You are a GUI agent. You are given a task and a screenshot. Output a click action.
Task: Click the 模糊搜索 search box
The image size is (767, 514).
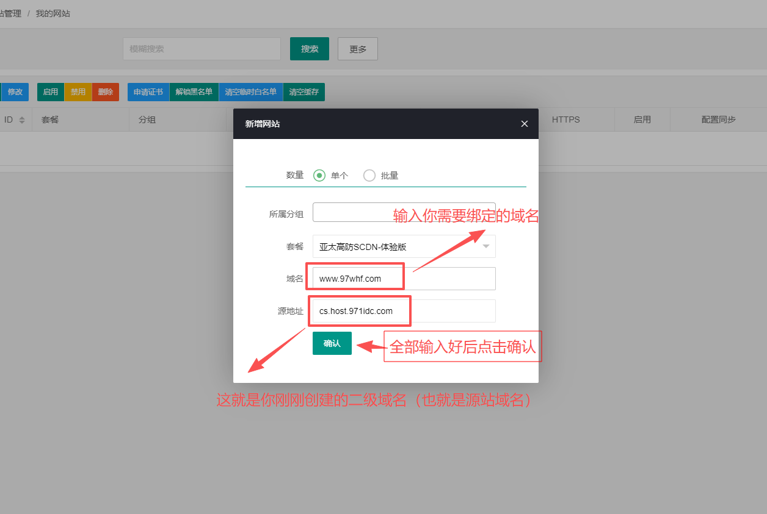pos(202,49)
